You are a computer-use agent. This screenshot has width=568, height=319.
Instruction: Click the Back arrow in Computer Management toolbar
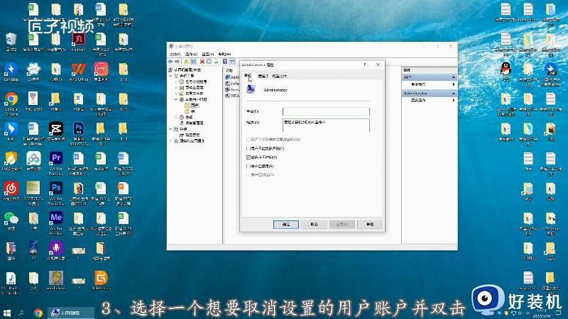pyautogui.click(x=170, y=62)
